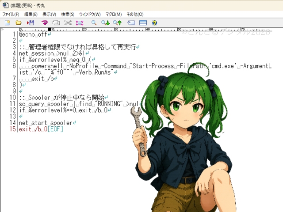The image size is (283, 212).
Task: Click line number 10 in the gutter
Action: click(13, 97)
